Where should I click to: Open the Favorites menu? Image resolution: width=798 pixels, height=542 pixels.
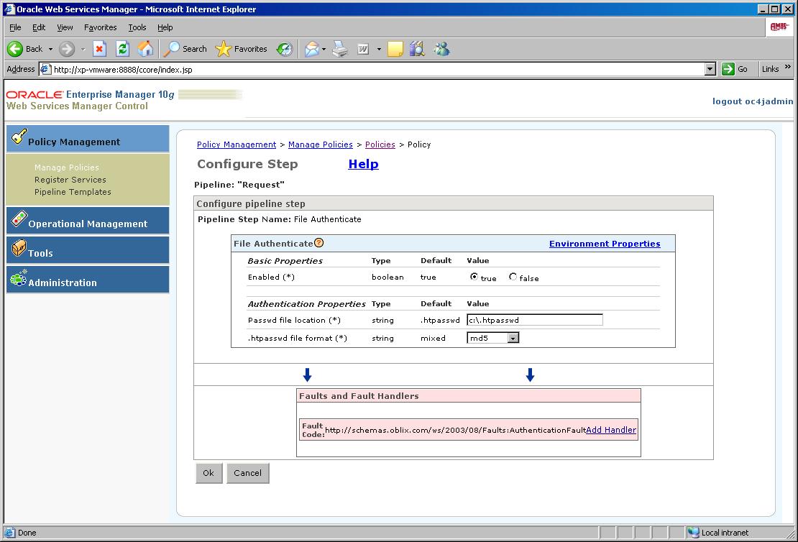(x=100, y=27)
